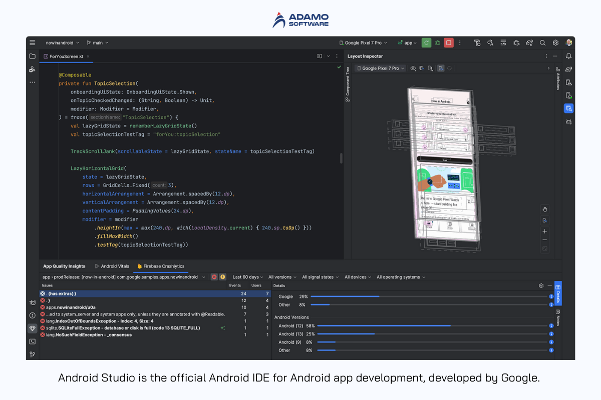Open the Notifications bell panel
This screenshot has width=601, height=400.
coord(568,56)
